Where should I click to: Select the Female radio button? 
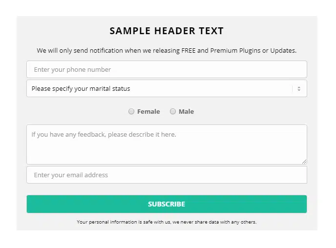[131, 111]
